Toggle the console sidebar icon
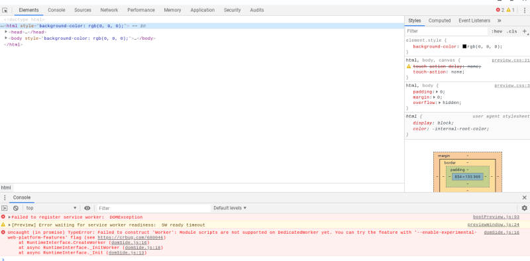Viewport: 530px width, 261px height. pyautogui.click(x=5, y=208)
